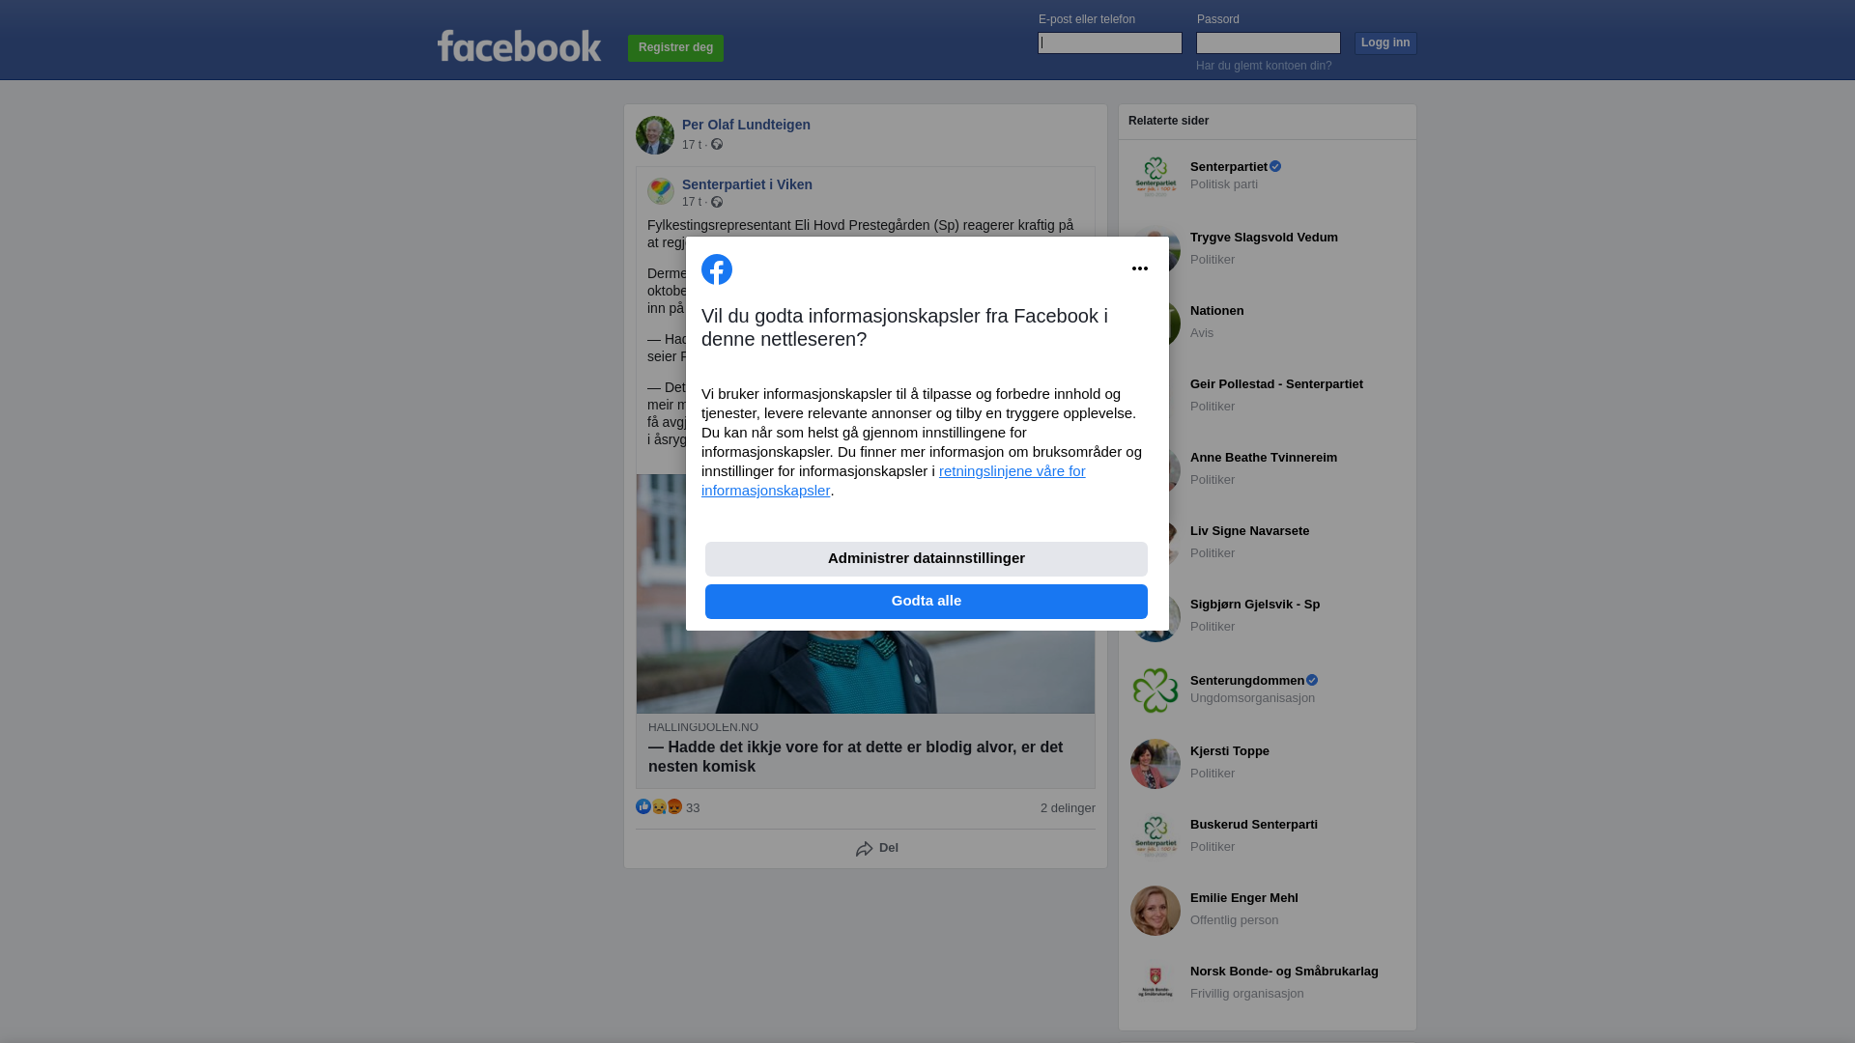Open the retningslinjene for informasjonskapsler link
1855x1043 pixels.
894,481
